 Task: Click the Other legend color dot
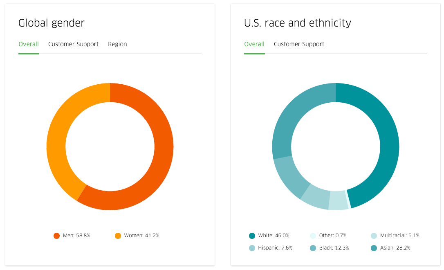coord(313,236)
